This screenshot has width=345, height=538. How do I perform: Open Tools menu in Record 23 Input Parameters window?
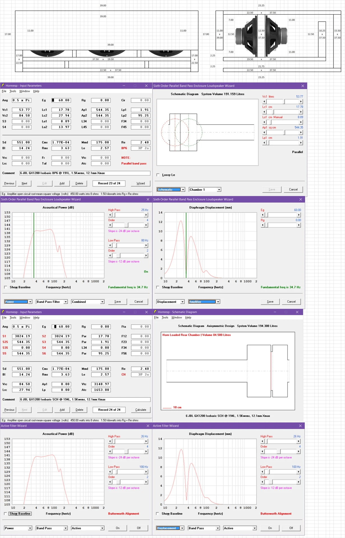(13, 91)
